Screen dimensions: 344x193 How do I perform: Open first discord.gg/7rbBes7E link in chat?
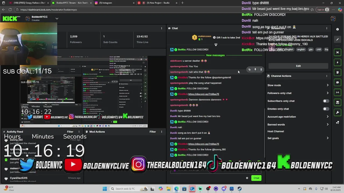click(204, 94)
